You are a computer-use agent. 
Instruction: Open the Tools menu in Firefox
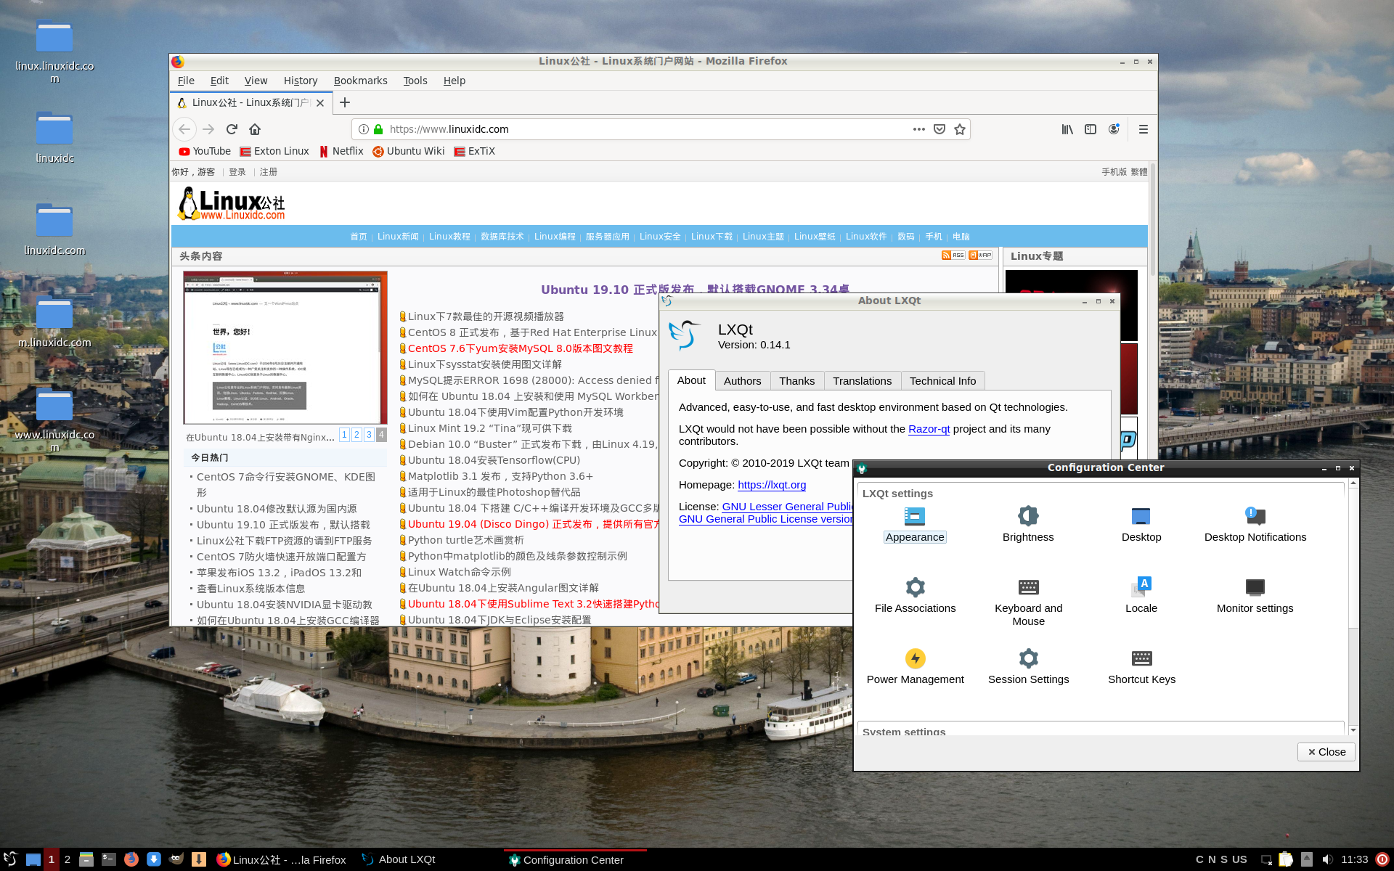pyautogui.click(x=415, y=81)
